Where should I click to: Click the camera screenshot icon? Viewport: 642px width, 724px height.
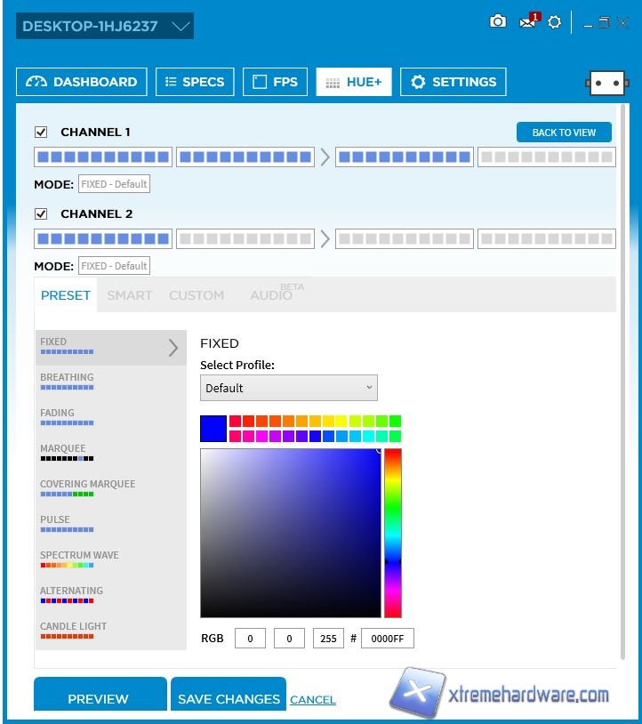tap(498, 21)
